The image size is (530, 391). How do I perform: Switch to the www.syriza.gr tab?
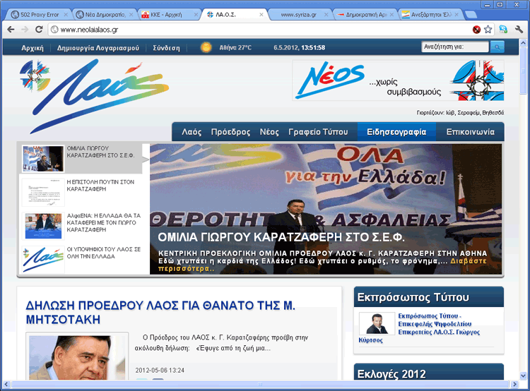tap(298, 15)
